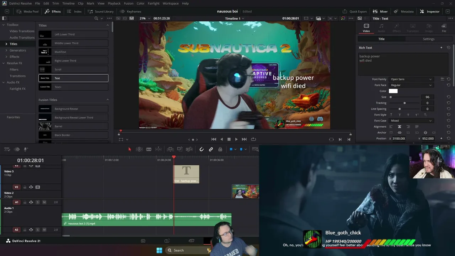Open the Font Case dropdown

[411, 121]
